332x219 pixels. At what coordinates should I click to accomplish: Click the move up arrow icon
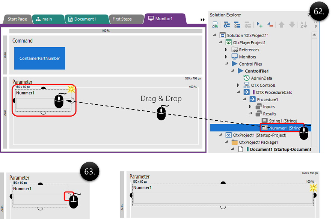tap(281, 25)
